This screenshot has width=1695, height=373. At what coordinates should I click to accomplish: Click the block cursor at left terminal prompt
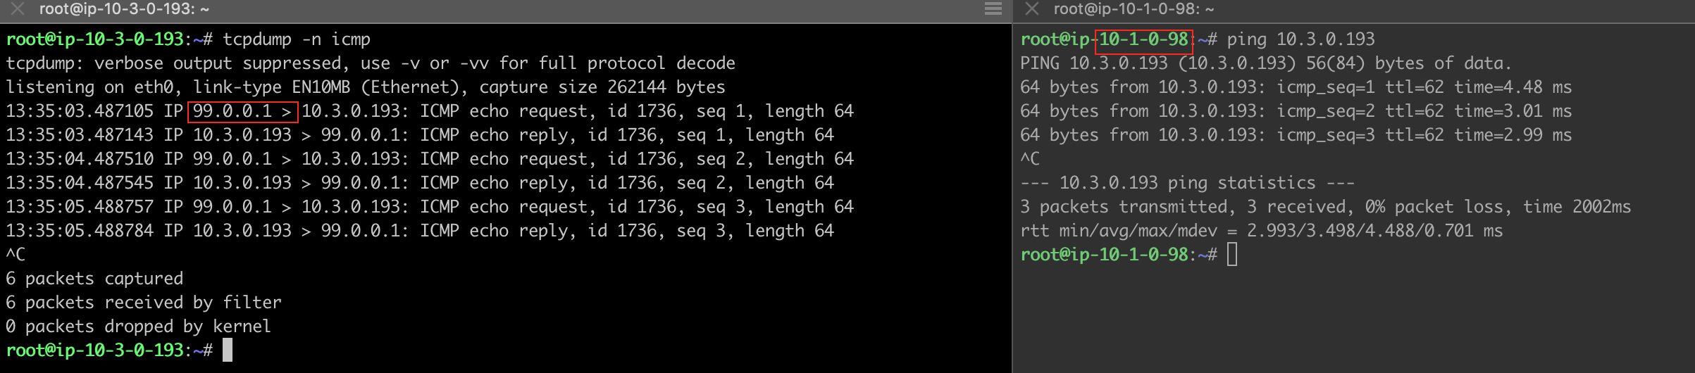[x=228, y=350]
